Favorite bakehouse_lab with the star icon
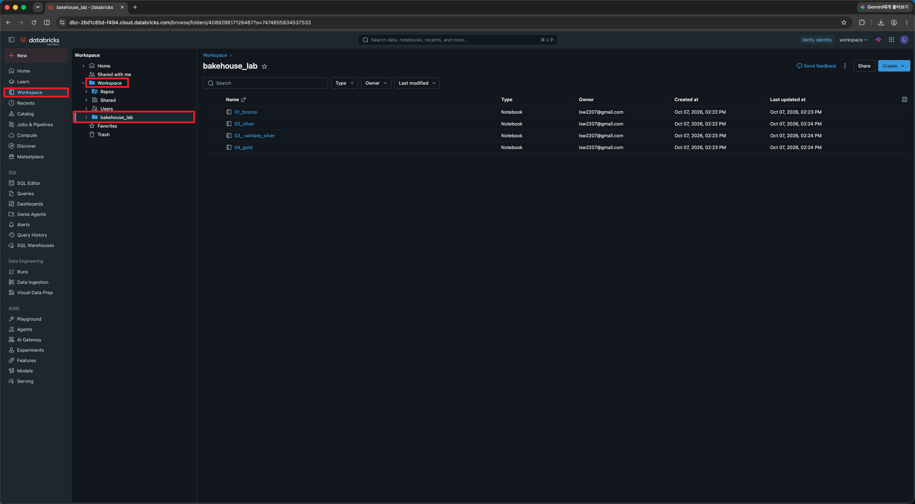Image resolution: width=915 pixels, height=504 pixels. click(264, 66)
